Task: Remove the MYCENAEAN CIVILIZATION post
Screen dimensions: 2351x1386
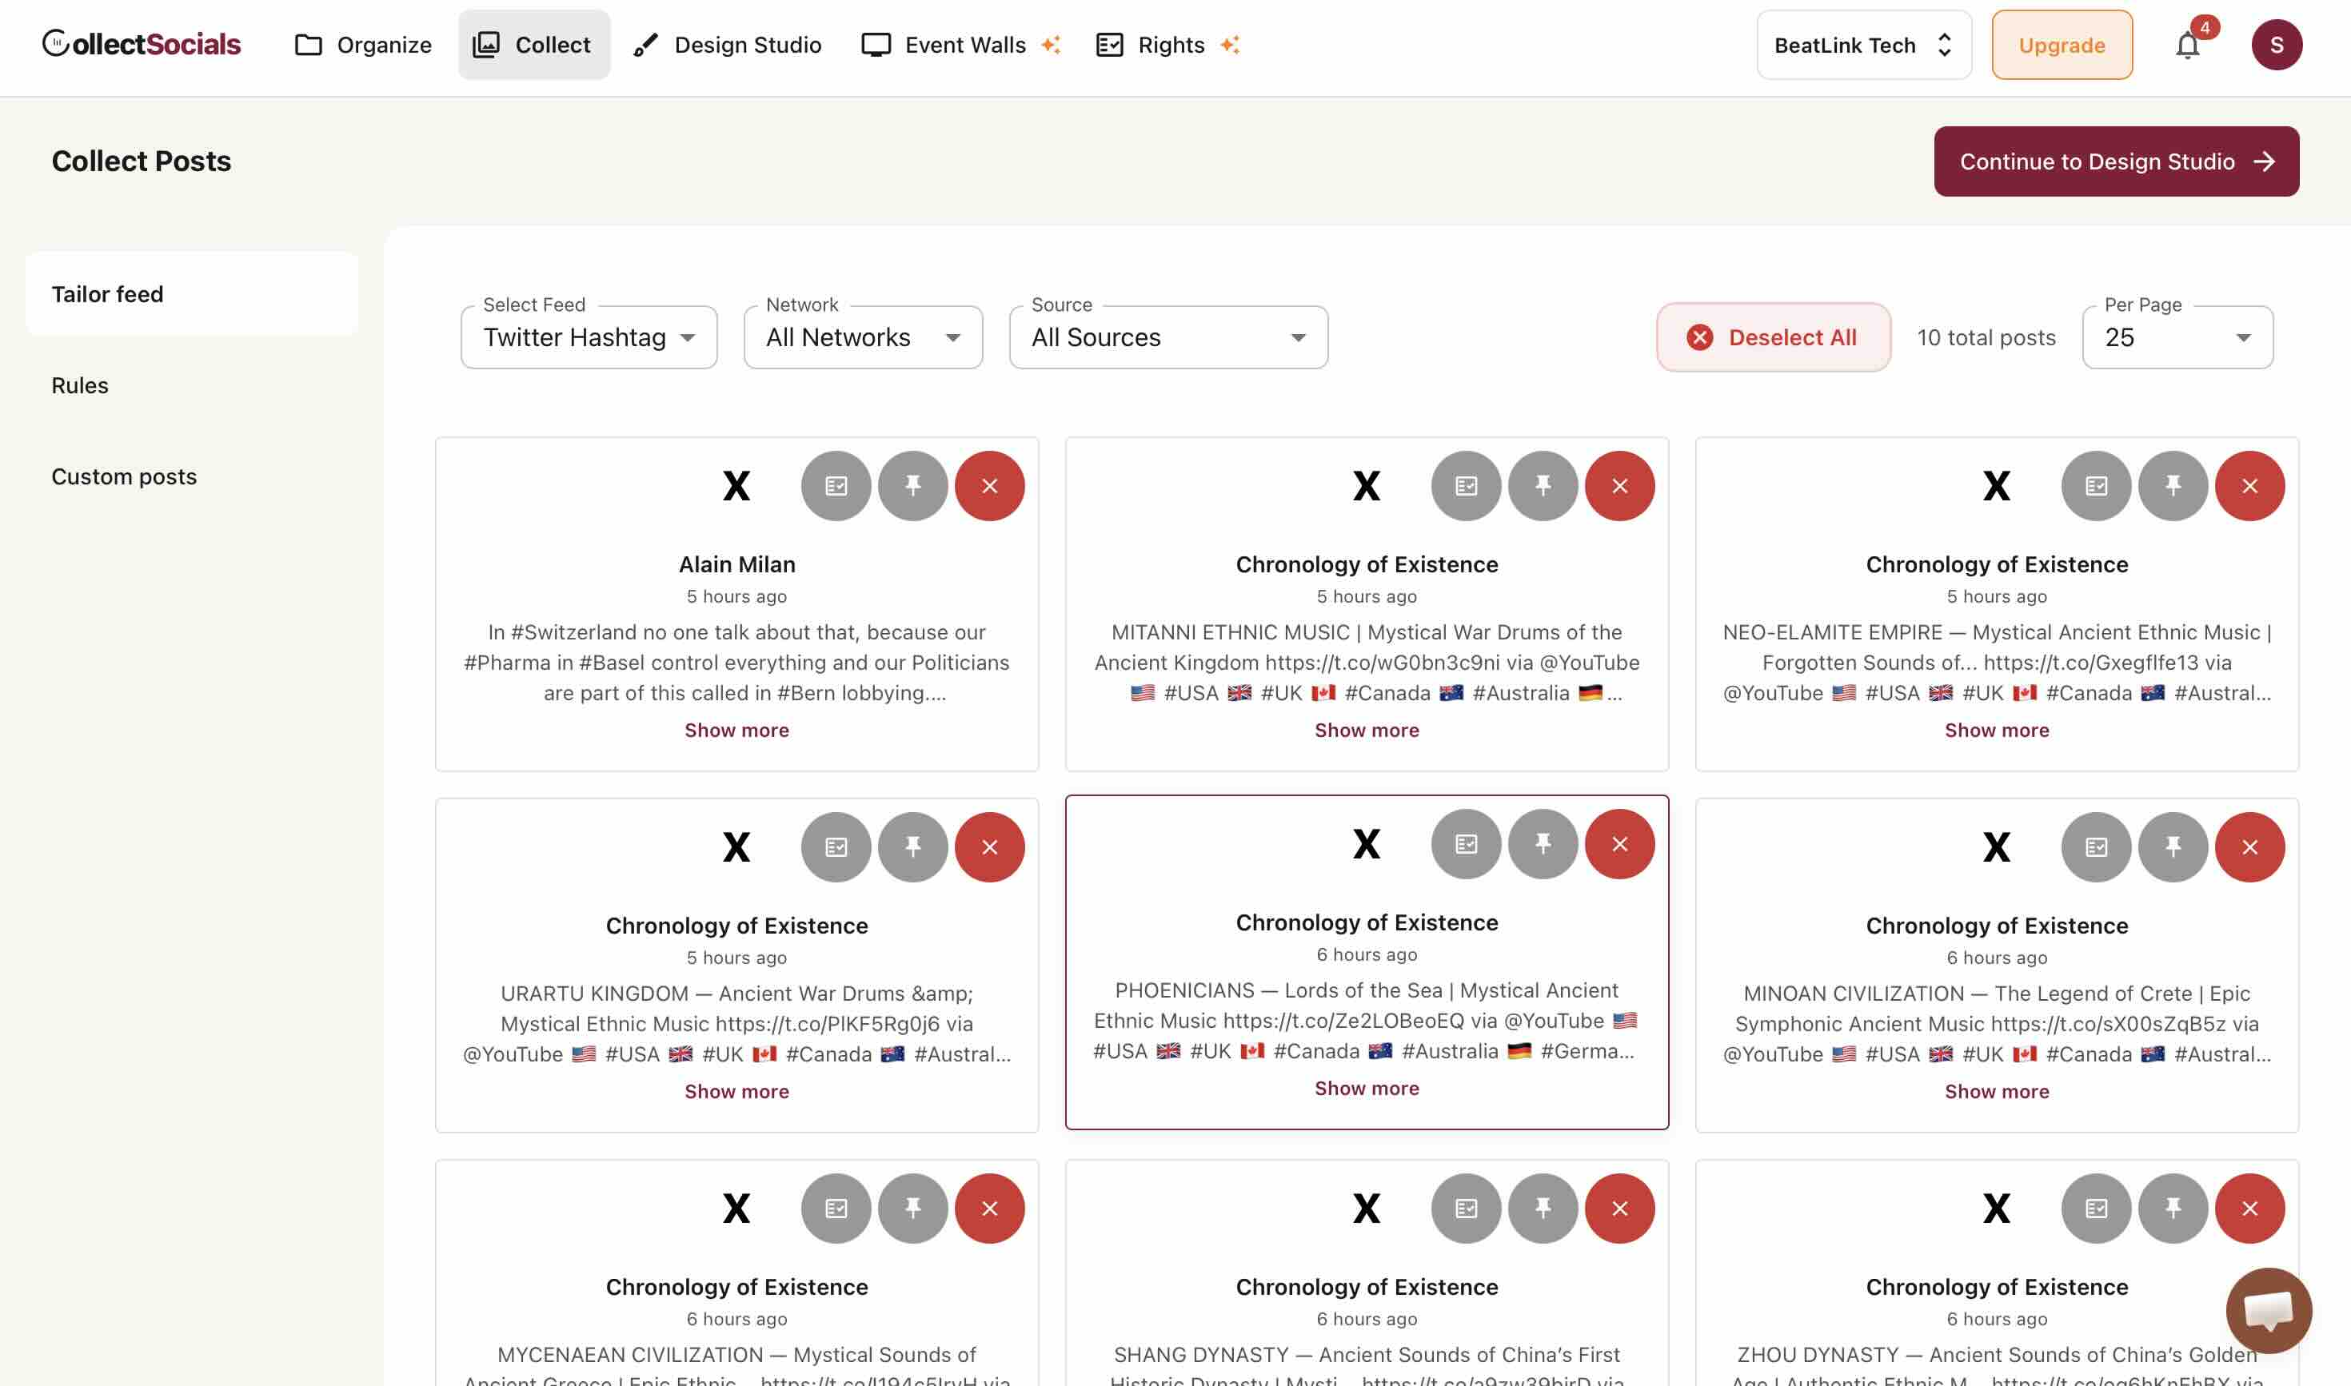Action: click(989, 1209)
